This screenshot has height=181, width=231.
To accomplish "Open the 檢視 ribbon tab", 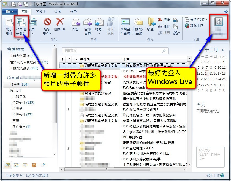I will pos(57,12).
